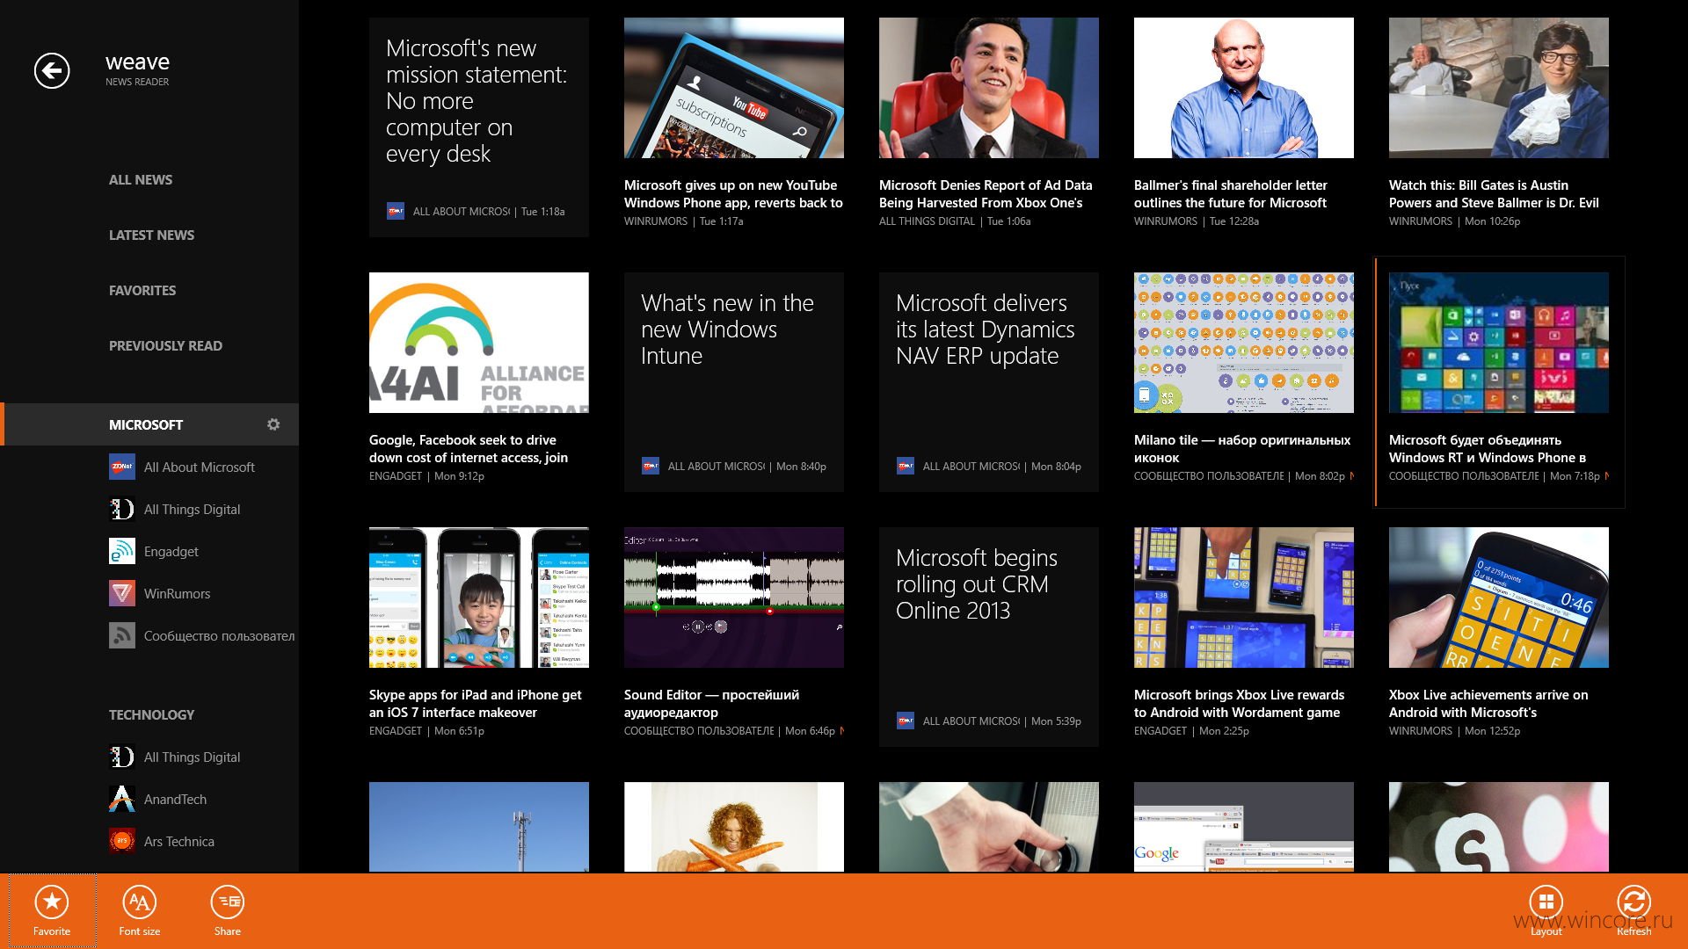
Task: Open the FAVORITES section
Action: [142, 290]
